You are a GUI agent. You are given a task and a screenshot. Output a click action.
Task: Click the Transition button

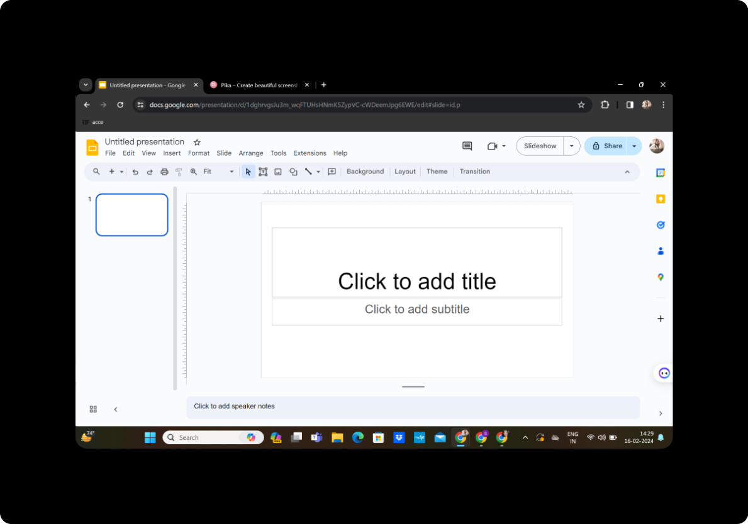[474, 172]
